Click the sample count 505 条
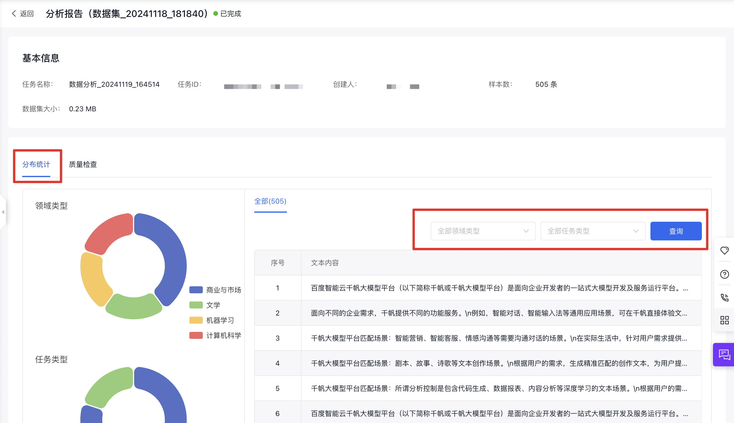734x423 pixels. point(546,84)
